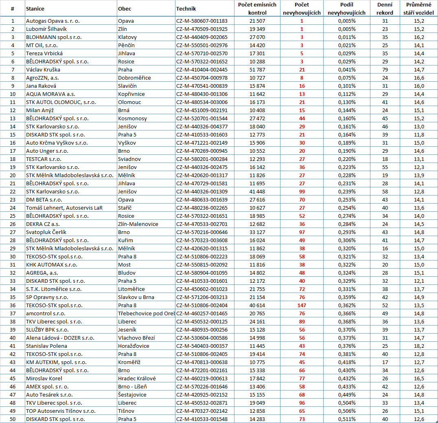This screenshot has width=438, height=423.
Task: Select town cell 'Pěnčín'
Action: pyautogui.click(x=146, y=45)
